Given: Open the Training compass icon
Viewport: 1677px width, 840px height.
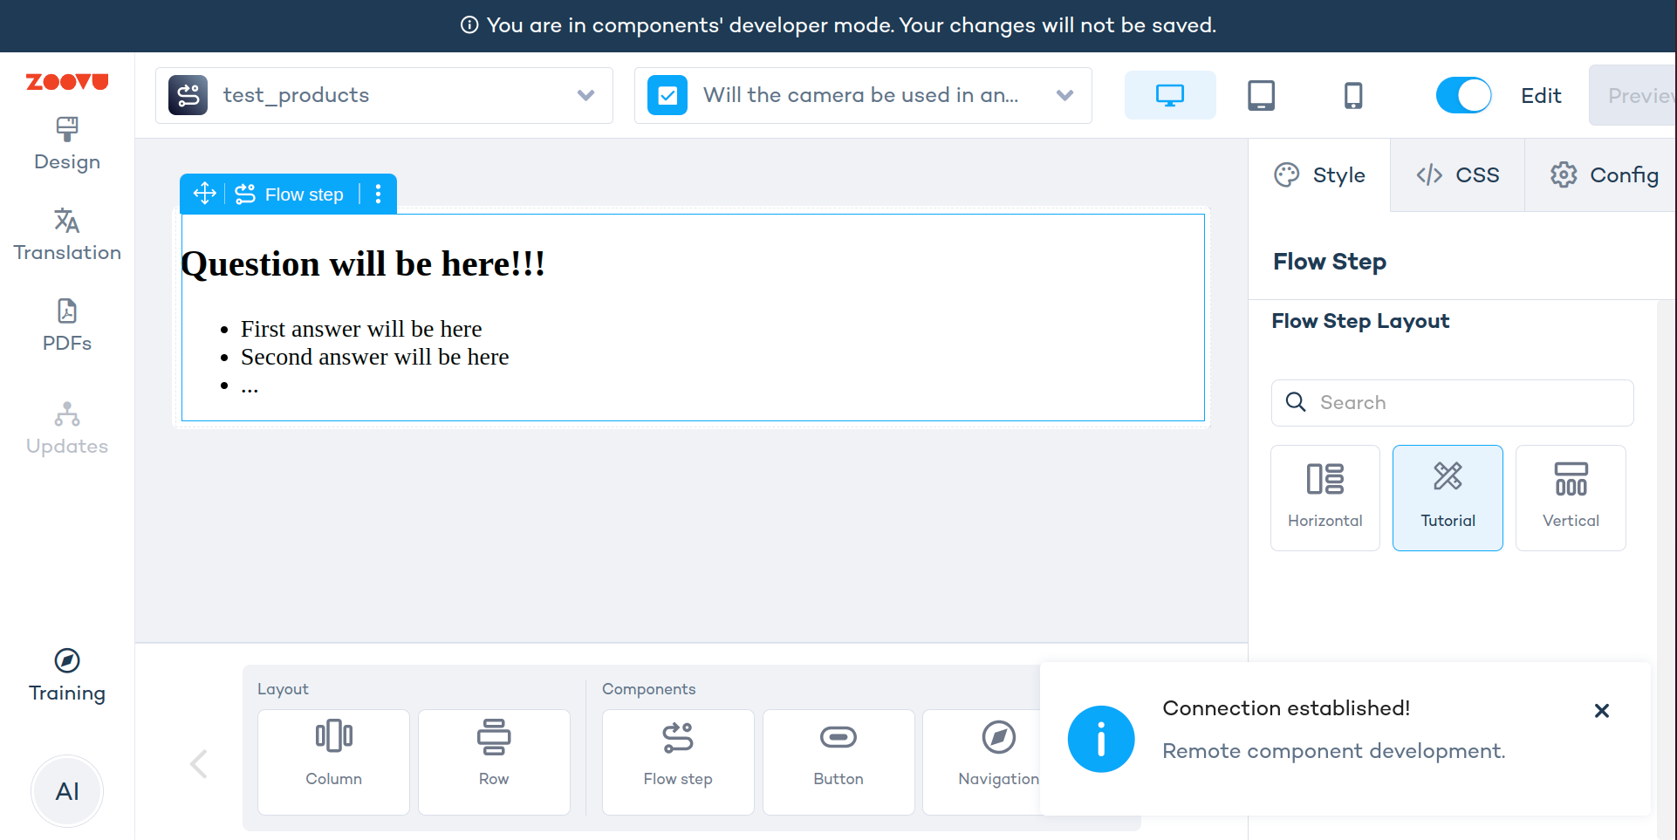Looking at the screenshot, I should 67,661.
